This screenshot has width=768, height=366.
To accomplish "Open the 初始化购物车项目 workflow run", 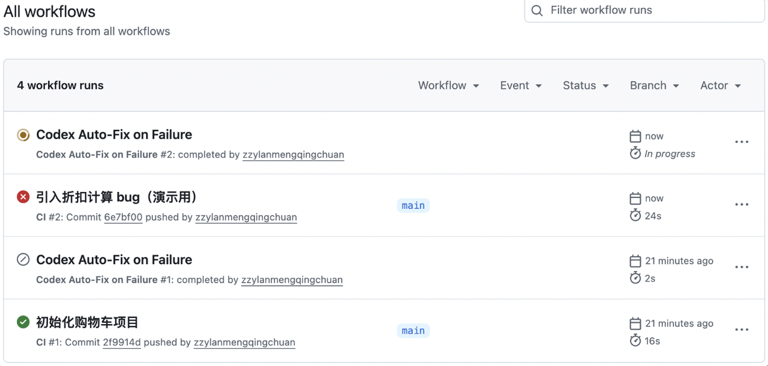I will [88, 322].
